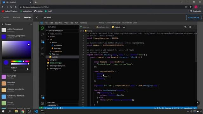203x114 pixels.
Task: Open the Source Control icon in the activity bar
Action: (x=42, y=41)
